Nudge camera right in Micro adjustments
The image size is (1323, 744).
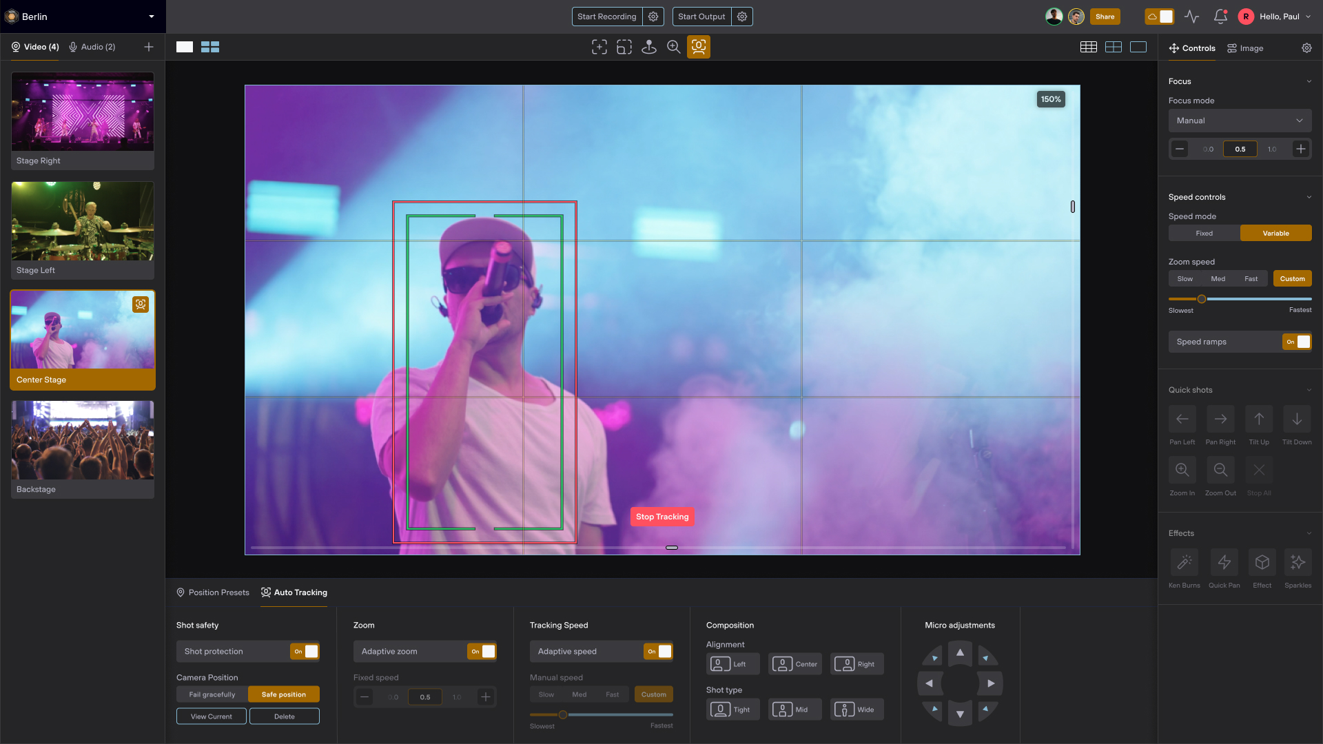click(991, 683)
